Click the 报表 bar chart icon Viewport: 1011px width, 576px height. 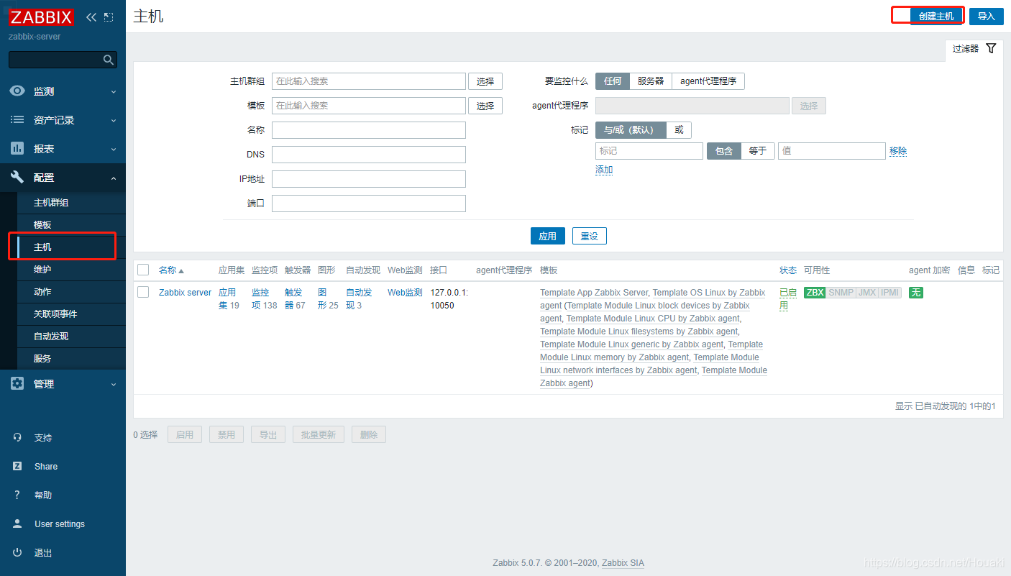(x=17, y=149)
